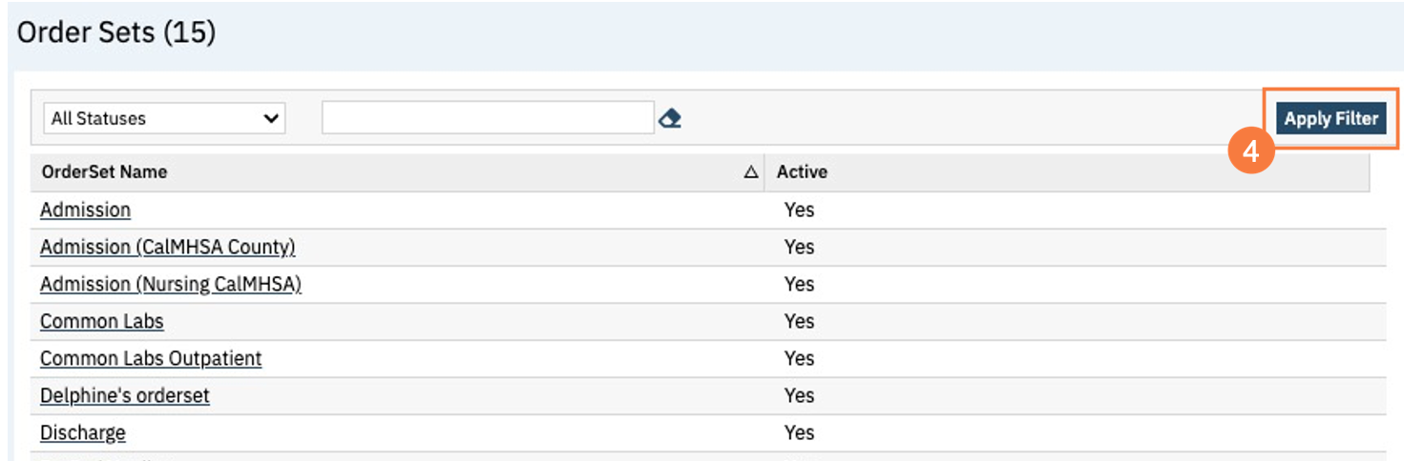Viewport: 1404px width, 461px height.
Task: Open the Delphine's orderset link
Action: (124, 395)
